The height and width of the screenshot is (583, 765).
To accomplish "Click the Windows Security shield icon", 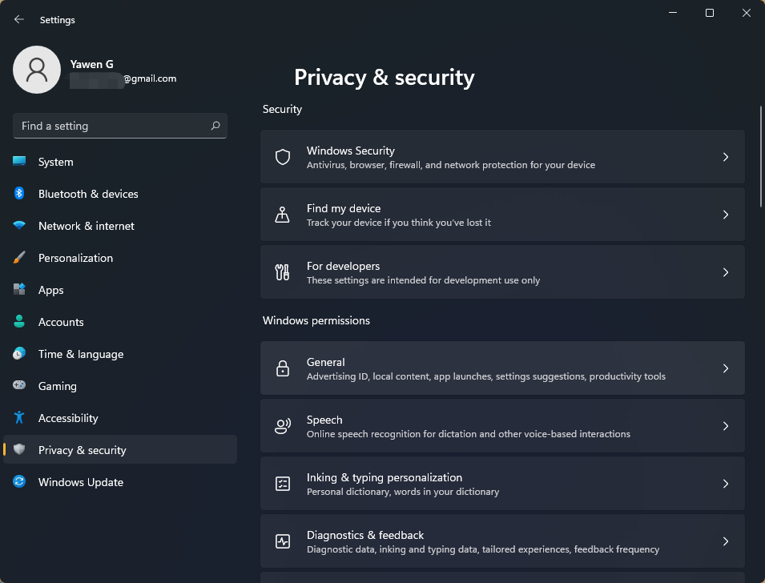I will (x=283, y=157).
